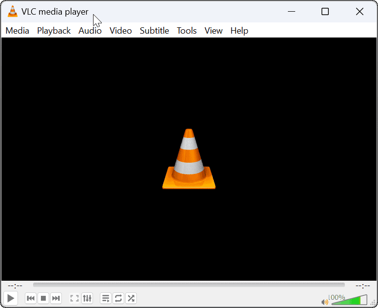Click the VLC cone icon in title bar
The height and width of the screenshot is (308, 378).
pos(13,11)
